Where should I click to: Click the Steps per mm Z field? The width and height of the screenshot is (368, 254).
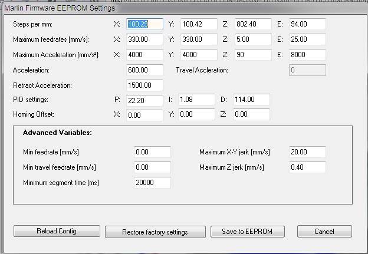coord(251,24)
